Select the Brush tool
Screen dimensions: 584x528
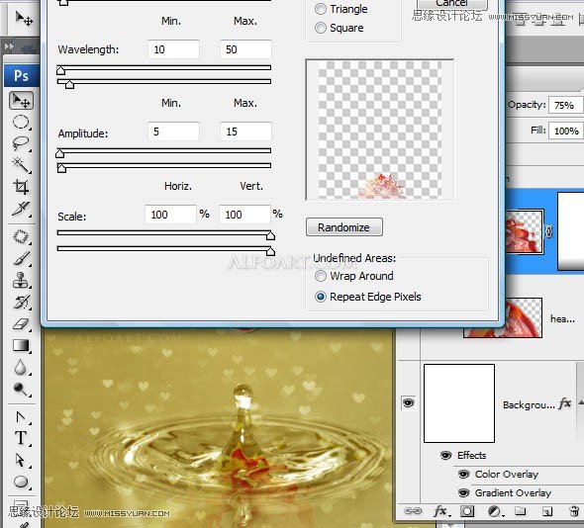[21, 259]
